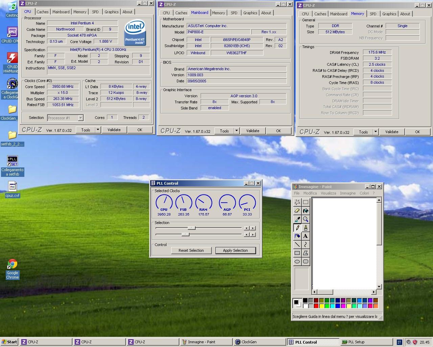Select the Rectangle shape tool in Paint
Screen dimensions: 433x347
(x=297, y=253)
